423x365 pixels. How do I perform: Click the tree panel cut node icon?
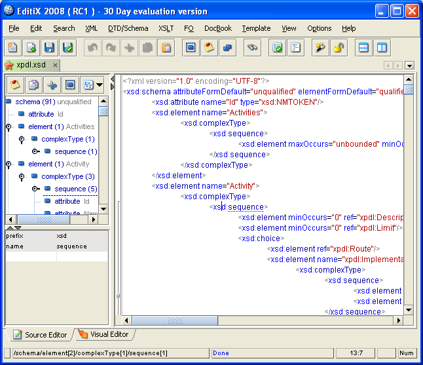point(52,85)
